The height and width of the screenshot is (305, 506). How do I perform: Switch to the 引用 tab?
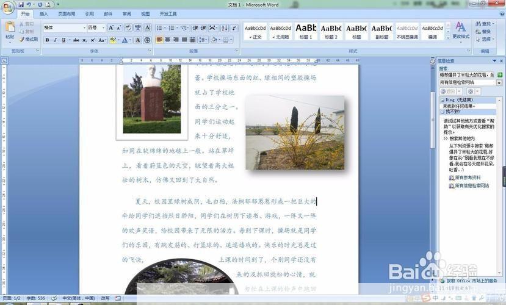click(89, 14)
